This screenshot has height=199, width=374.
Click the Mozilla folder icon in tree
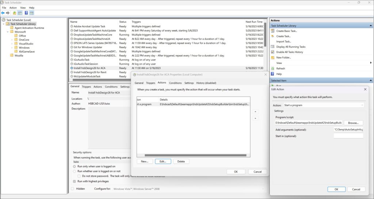click(12, 55)
